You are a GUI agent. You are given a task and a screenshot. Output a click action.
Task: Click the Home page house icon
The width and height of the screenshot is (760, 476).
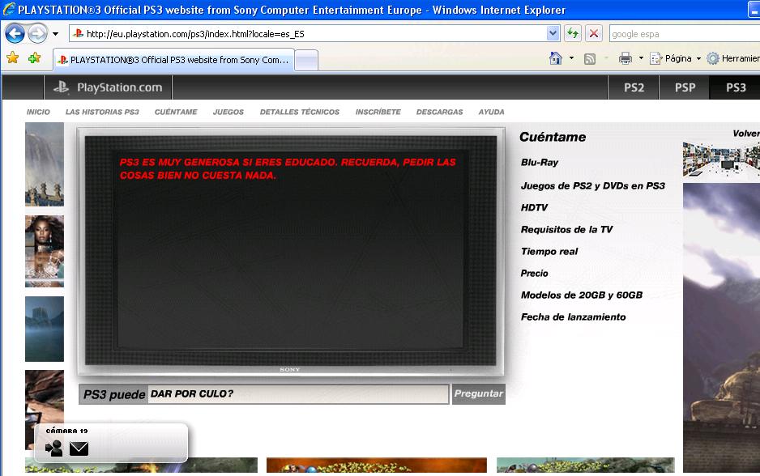tap(556, 58)
